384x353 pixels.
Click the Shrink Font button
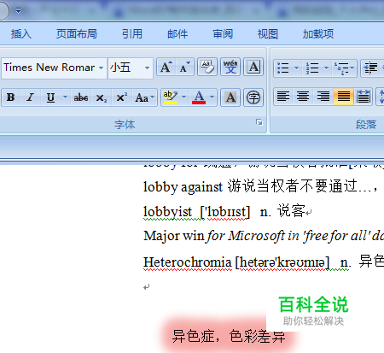click(184, 68)
